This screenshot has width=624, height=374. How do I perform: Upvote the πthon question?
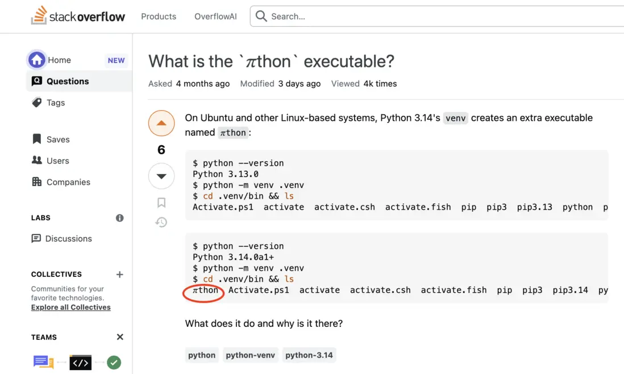click(161, 123)
